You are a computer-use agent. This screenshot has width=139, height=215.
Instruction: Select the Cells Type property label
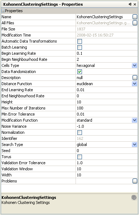click(10, 65)
